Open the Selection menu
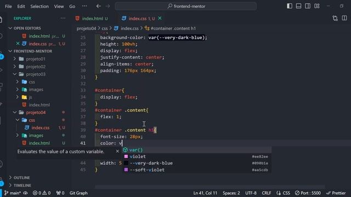The width and height of the screenshot is (351, 197). click(39, 6)
